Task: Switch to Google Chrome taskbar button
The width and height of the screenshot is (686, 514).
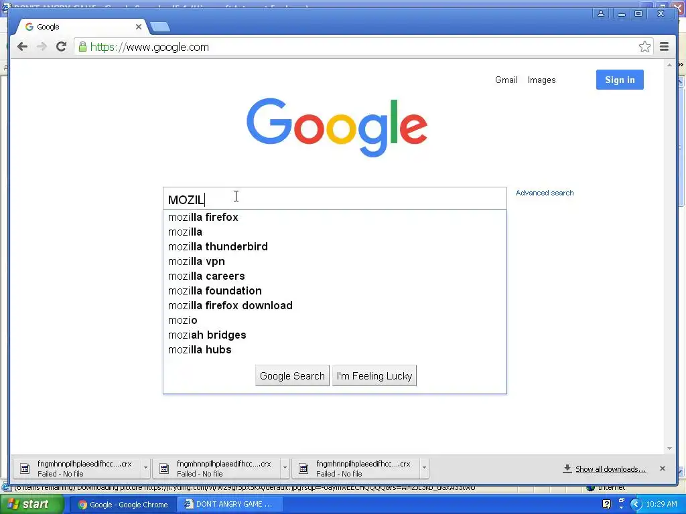Action: tap(123, 505)
